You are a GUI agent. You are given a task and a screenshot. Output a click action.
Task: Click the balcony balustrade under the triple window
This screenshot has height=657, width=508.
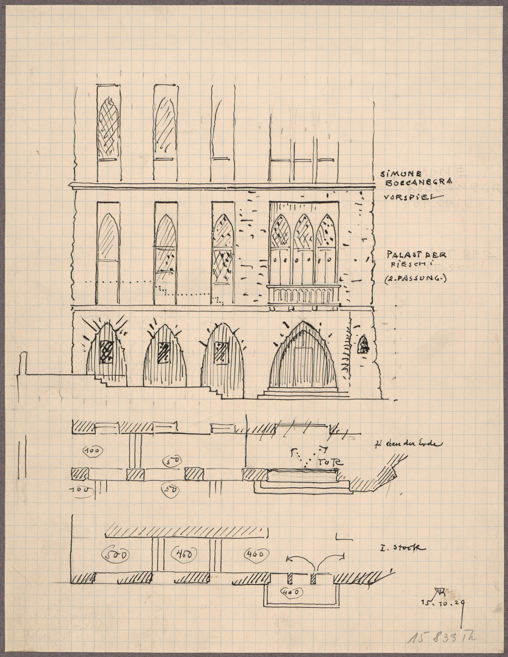[x=303, y=296]
